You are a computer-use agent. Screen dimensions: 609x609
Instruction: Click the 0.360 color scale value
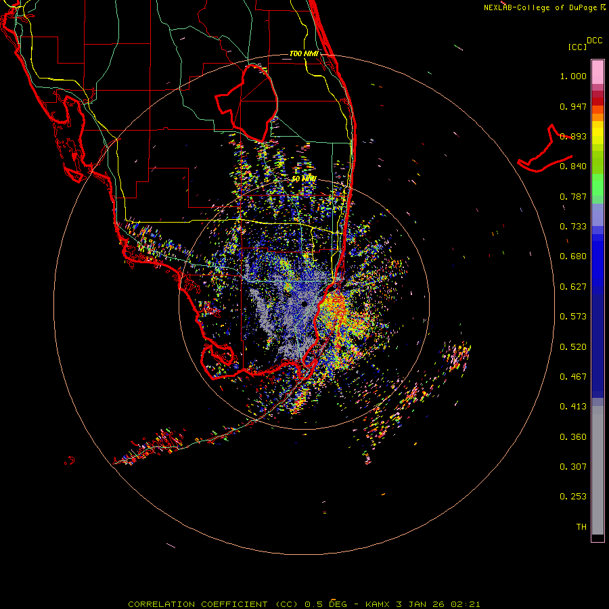pos(573,437)
